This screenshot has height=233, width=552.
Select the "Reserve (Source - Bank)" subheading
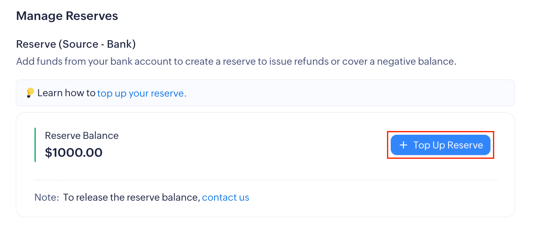[76, 44]
